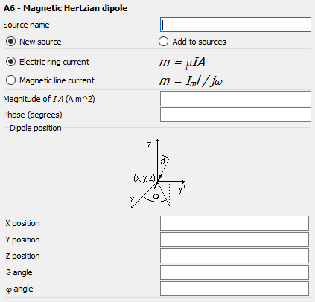The width and height of the screenshot is (315, 302).
Task: Click the A6 - Magnetic Hertzian dipole heading
Action: pyautogui.click(x=66, y=8)
